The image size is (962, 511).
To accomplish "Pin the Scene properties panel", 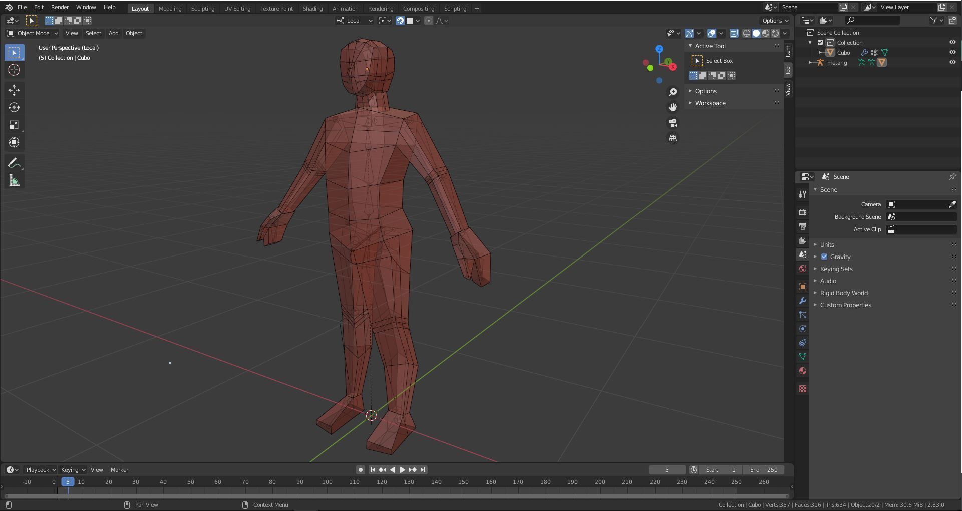I will [x=952, y=177].
